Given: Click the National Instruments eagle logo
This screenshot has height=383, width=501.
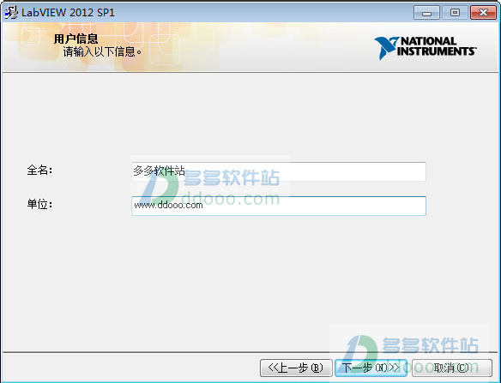Looking at the screenshot, I should pyautogui.click(x=386, y=48).
